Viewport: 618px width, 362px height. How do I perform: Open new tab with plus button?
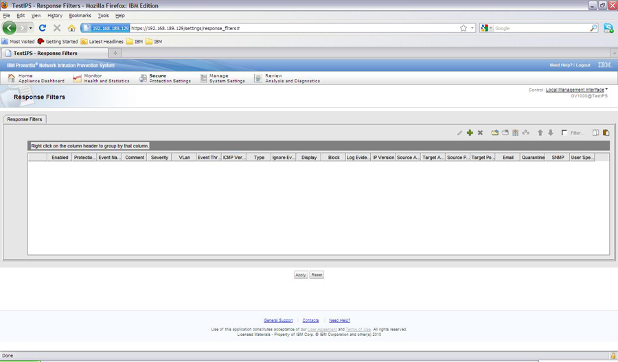pos(115,53)
